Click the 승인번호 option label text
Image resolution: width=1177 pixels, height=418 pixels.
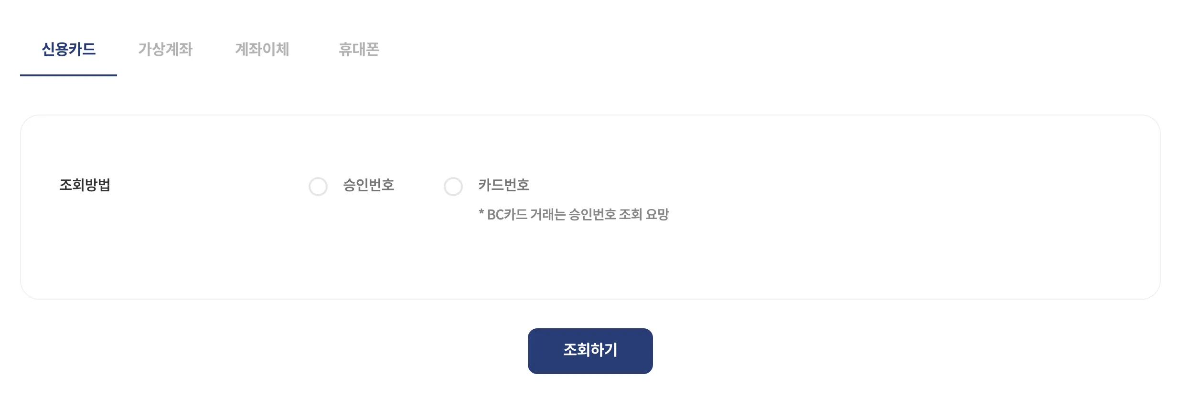[x=368, y=185]
